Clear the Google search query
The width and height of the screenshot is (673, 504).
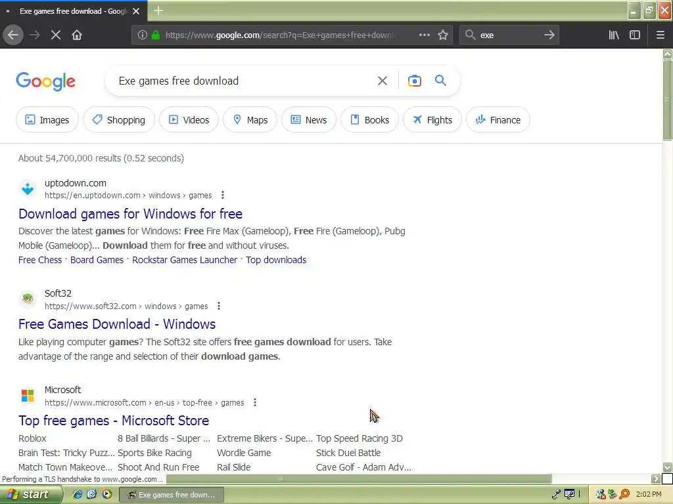coord(382,81)
